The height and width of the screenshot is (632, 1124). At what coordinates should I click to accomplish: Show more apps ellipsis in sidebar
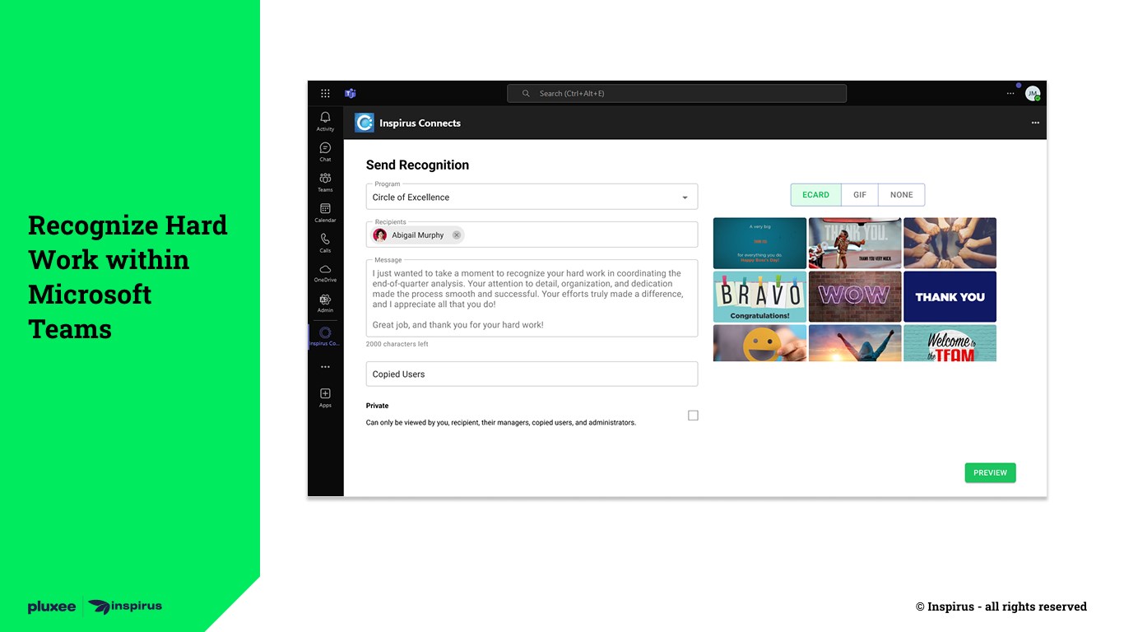325,367
